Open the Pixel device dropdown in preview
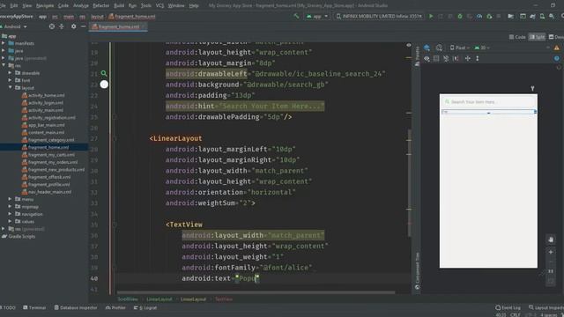 pos(459,48)
